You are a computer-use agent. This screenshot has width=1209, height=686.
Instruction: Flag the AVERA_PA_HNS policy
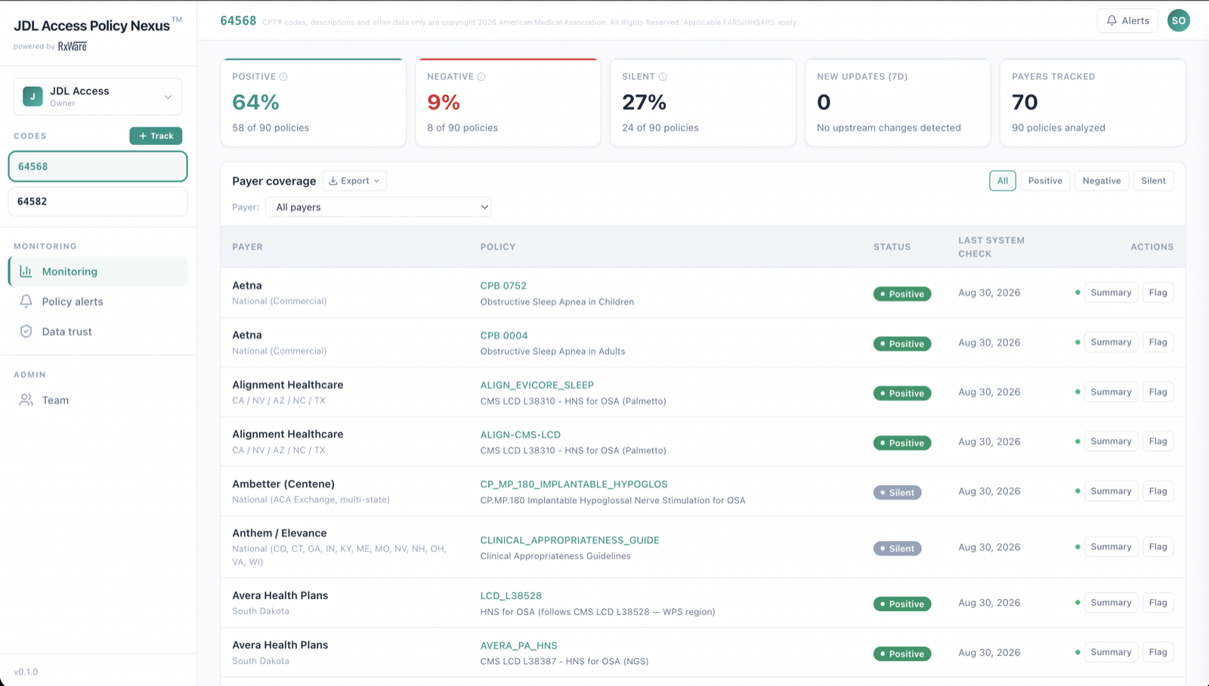pos(1158,653)
